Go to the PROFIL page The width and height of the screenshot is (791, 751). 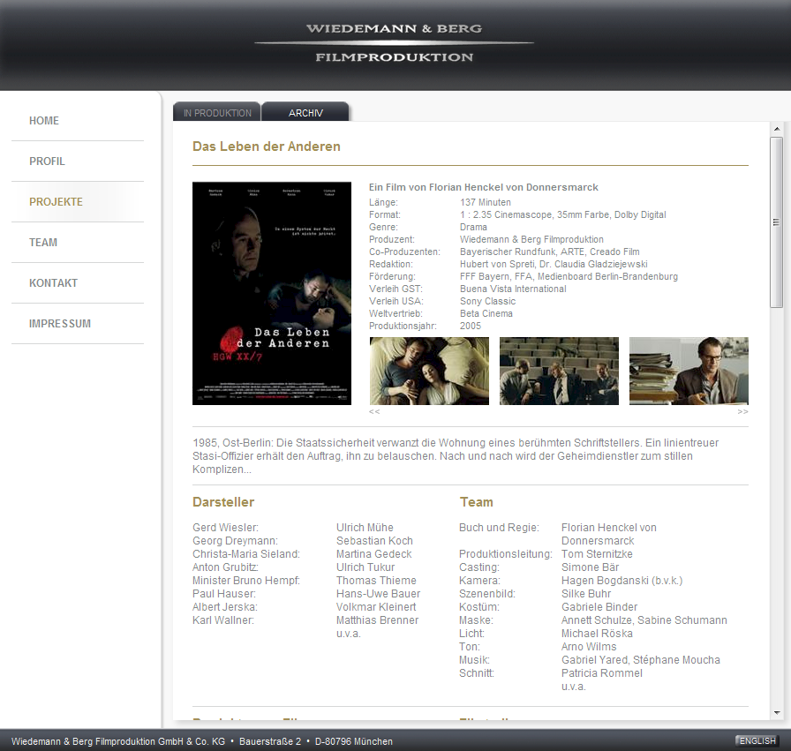click(x=47, y=161)
